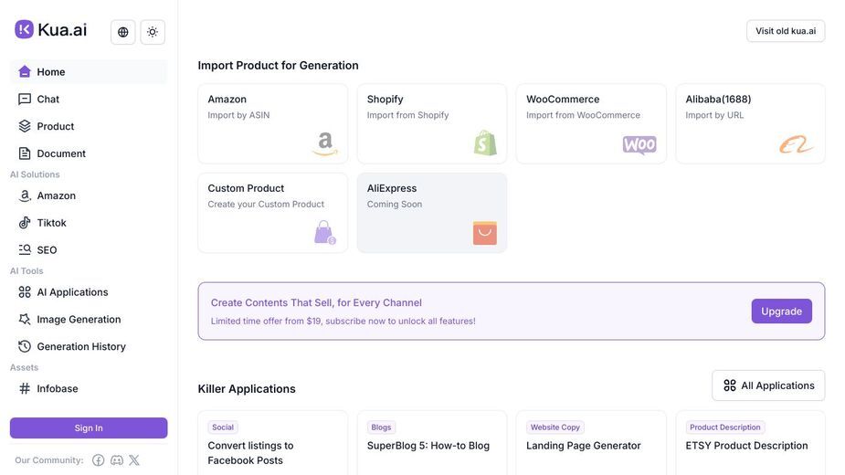Open the X (Twitter) community icon
The width and height of the screenshot is (845, 475).
(x=134, y=459)
